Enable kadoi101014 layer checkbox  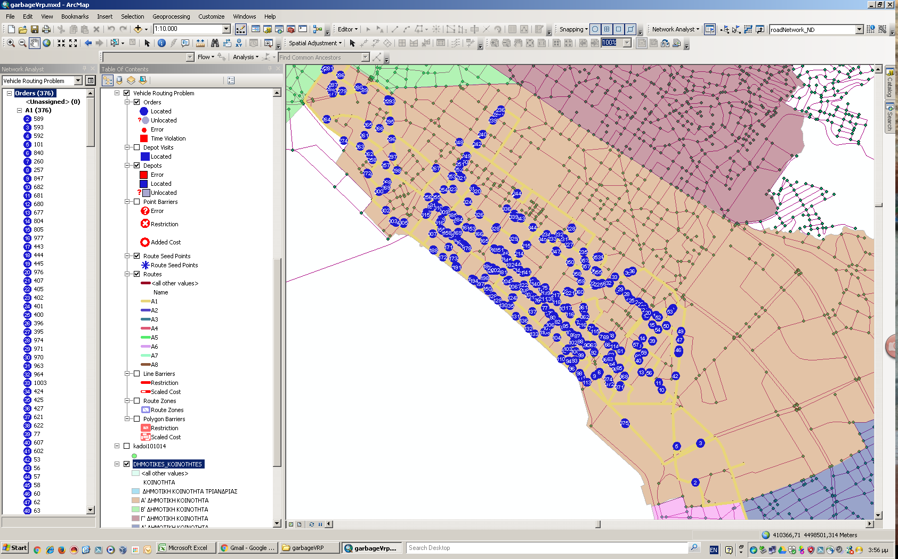127,446
